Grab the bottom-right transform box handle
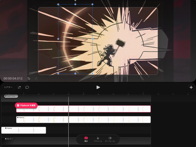 (x=92, y=73)
